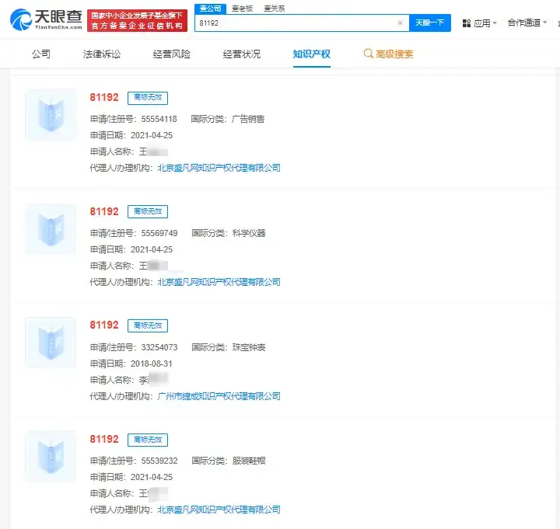Image resolution: width=560 pixels, height=529 pixels.
Task: Click applicant name under registration 55554118
Action: pyautogui.click(x=153, y=152)
